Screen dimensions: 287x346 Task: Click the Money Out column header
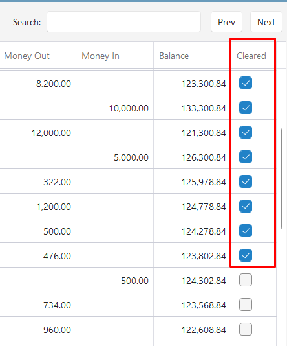[37, 56]
